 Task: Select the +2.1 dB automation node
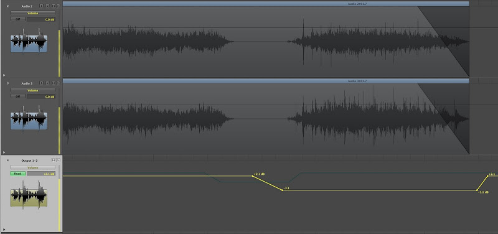point(253,175)
